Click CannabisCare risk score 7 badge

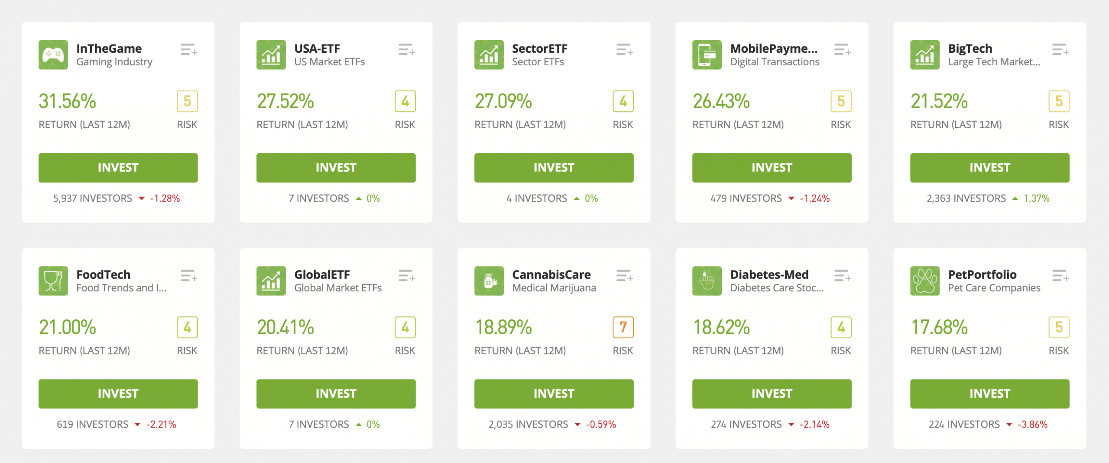pyautogui.click(x=623, y=327)
